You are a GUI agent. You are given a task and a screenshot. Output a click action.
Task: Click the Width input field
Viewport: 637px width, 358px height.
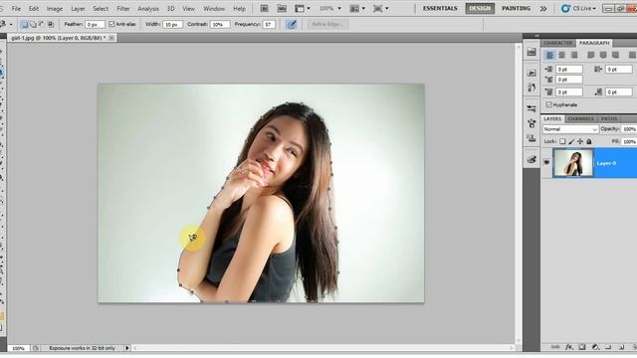[x=172, y=25]
